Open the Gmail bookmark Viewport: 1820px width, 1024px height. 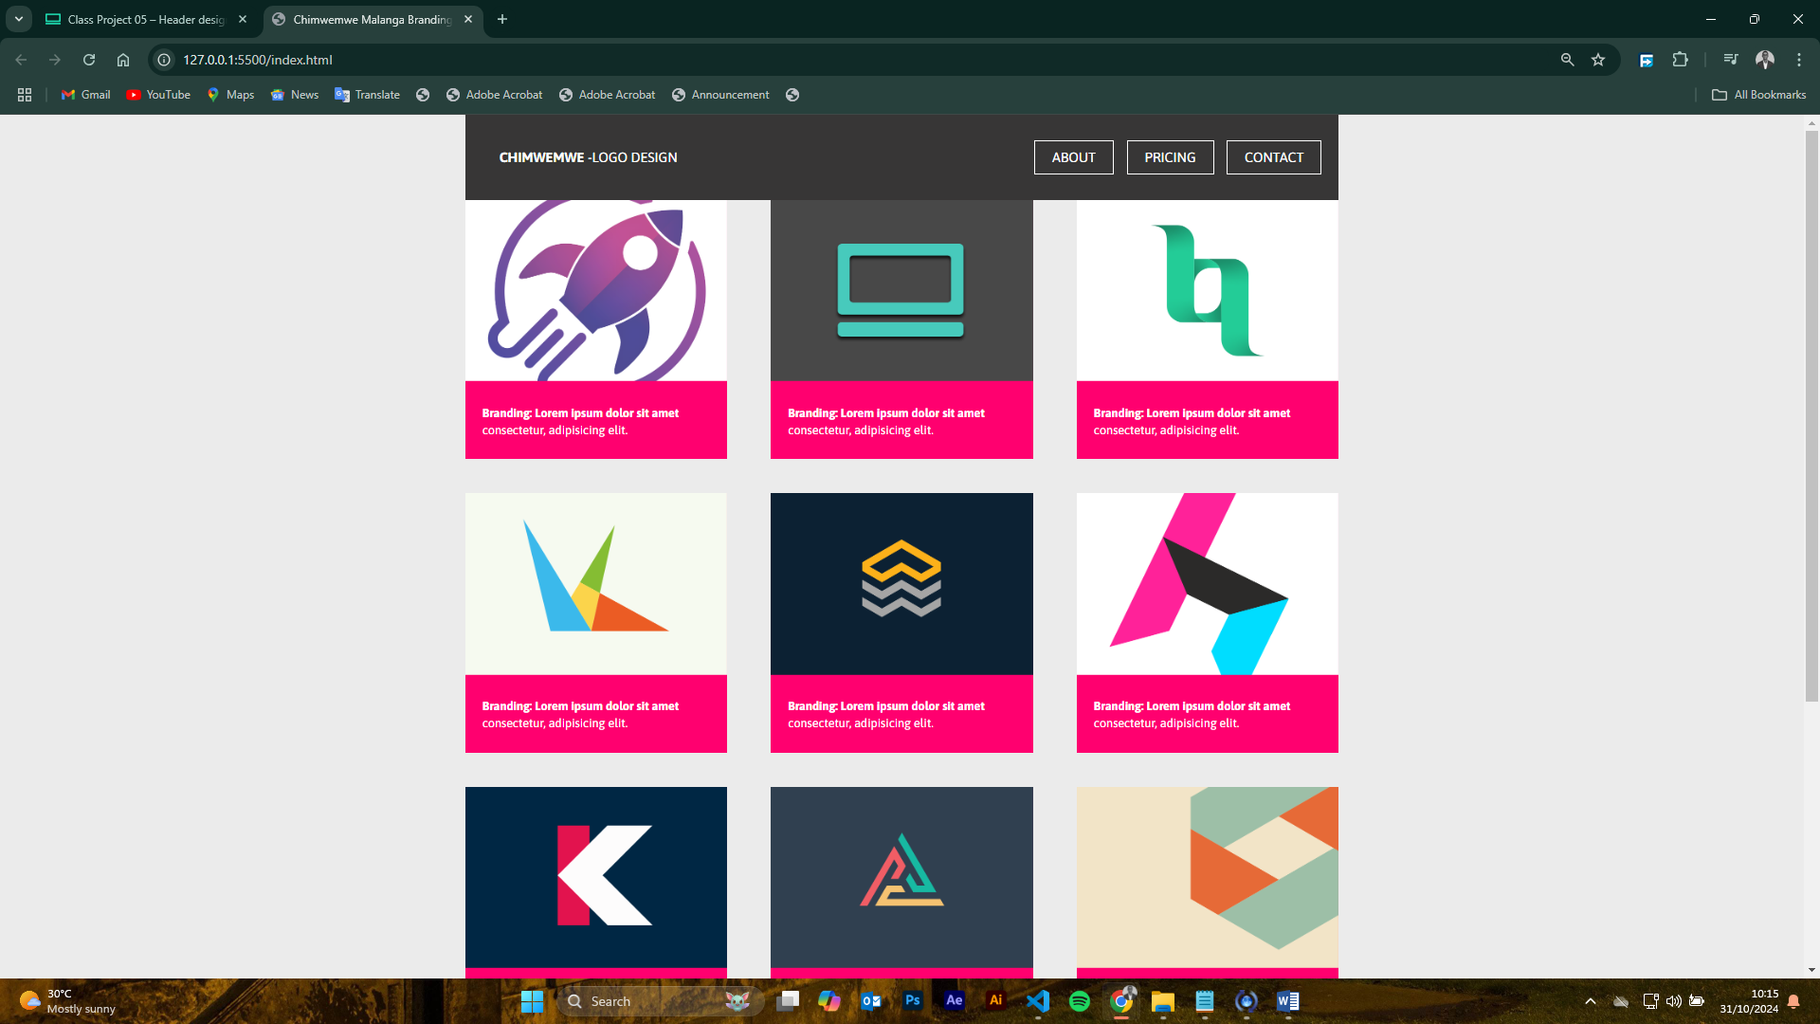point(86,95)
